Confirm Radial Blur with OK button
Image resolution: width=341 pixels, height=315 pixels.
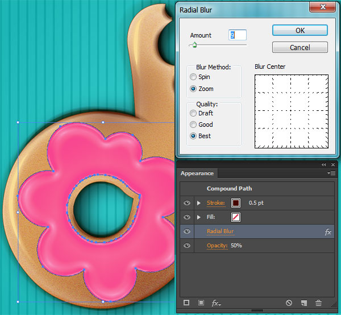coord(300,30)
